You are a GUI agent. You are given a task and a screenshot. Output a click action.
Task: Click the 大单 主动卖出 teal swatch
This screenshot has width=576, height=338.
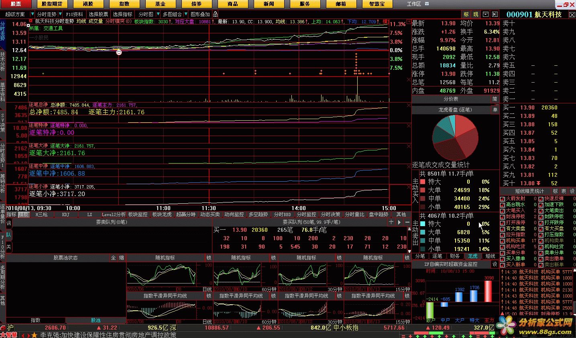[422, 233]
